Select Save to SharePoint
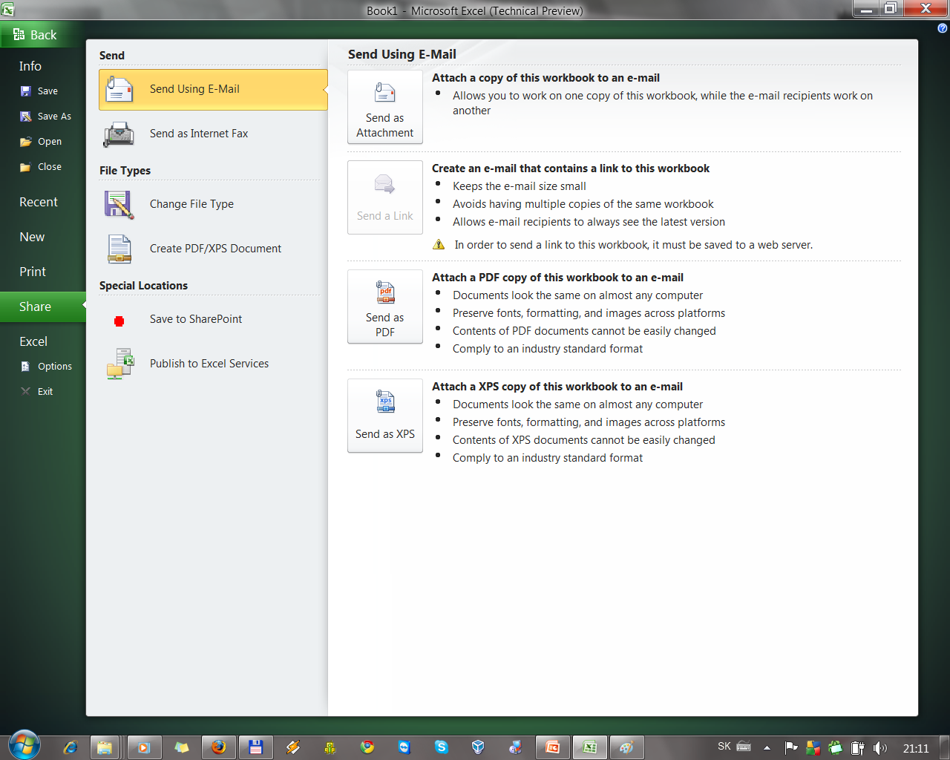Viewport: 950px width, 760px height. click(x=213, y=319)
